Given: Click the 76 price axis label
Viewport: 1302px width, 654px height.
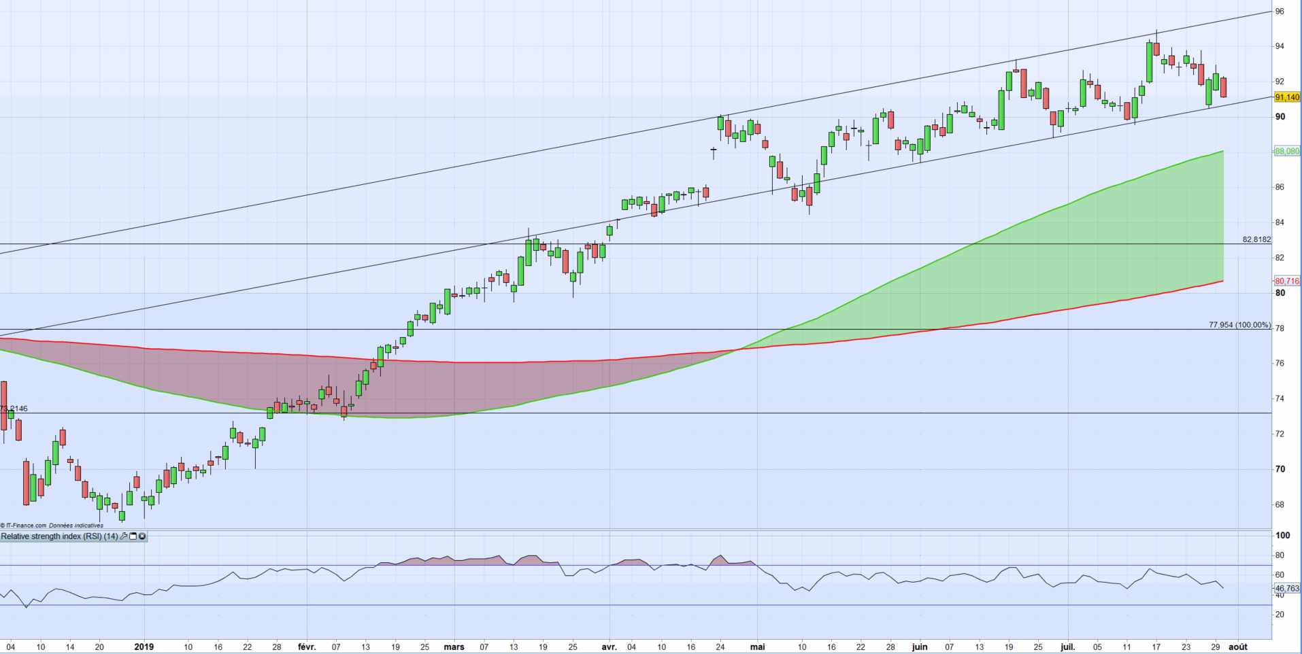Looking at the screenshot, I should coord(1280,363).
